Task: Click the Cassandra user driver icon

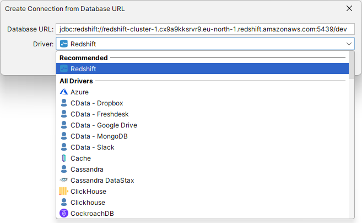Action: 64,169
